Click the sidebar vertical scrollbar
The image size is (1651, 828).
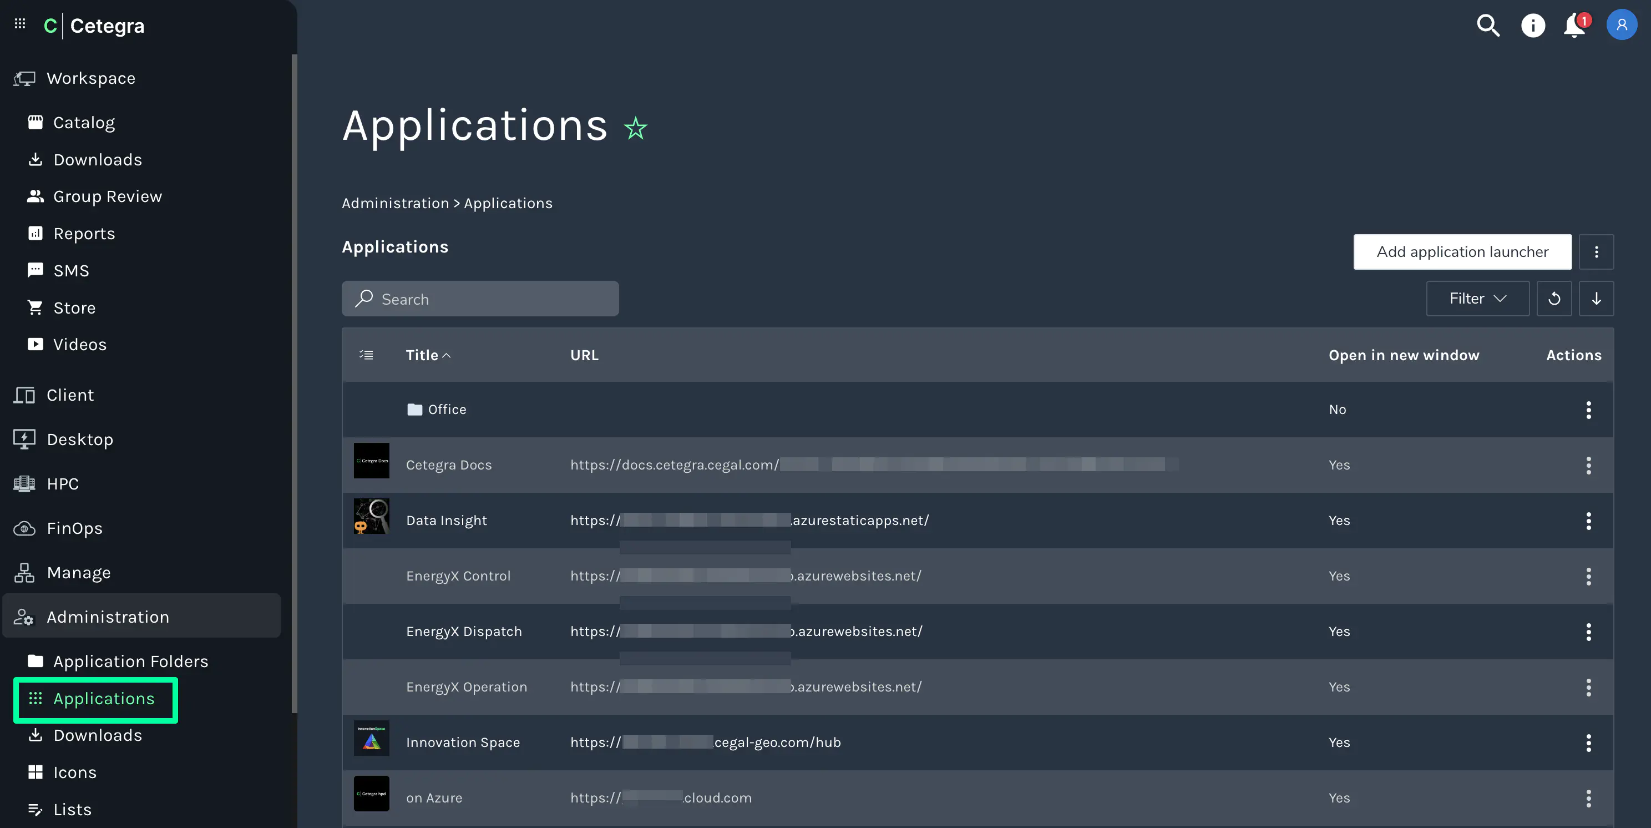[294, 383]
